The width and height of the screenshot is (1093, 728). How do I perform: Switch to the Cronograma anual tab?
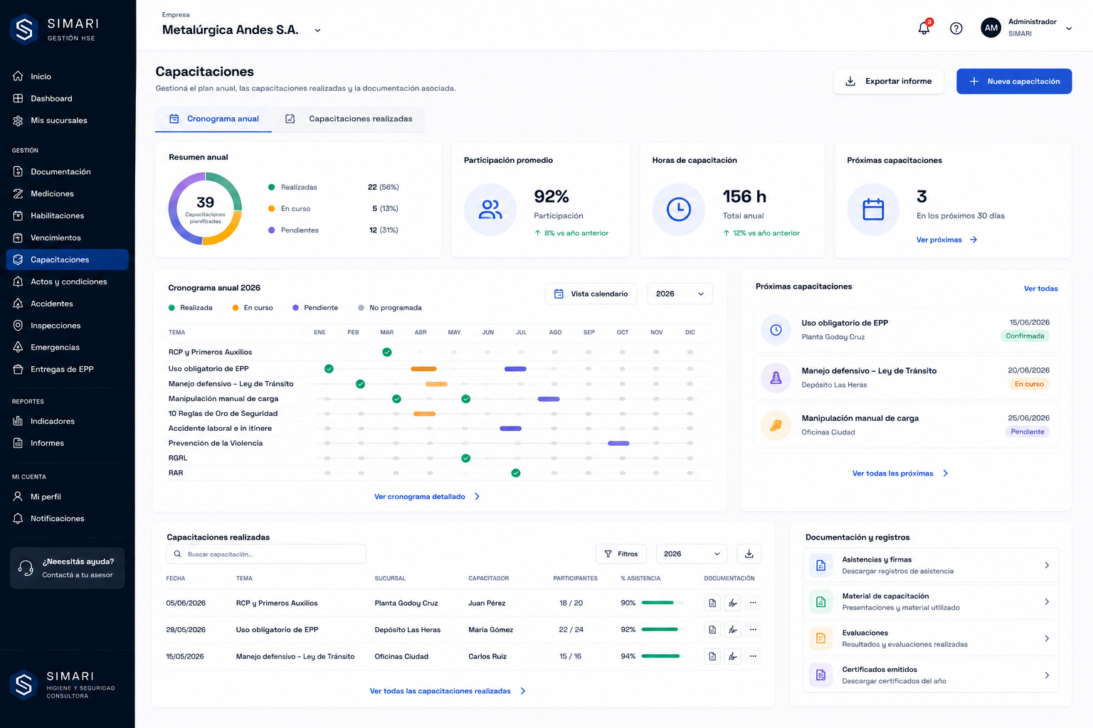point(213,119)
